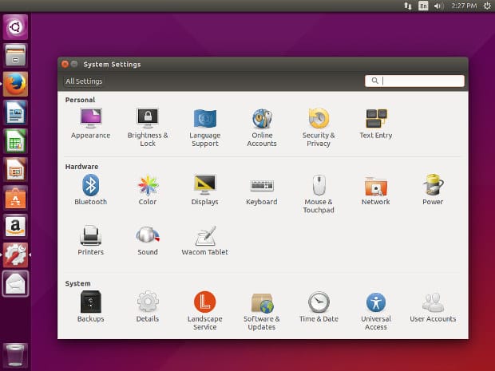Image resolution: width=495 pixels, height=371 pixels.
Task: Open Wacom Tablet settings
Action: (x=205, y=240)
